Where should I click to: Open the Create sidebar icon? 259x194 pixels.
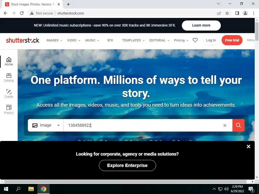pyautogui.click(x=9, y=94)
